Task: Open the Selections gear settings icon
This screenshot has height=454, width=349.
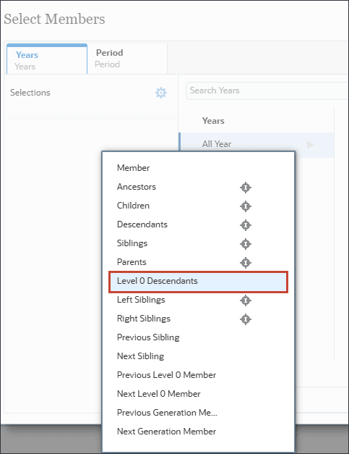Action: (161, 93)
